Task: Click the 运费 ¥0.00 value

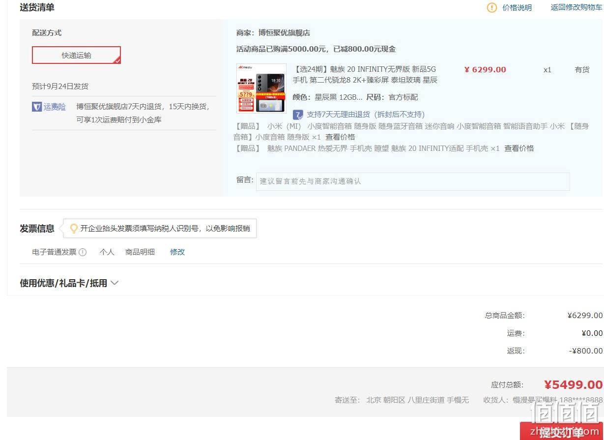Action: tap(592, 333)
